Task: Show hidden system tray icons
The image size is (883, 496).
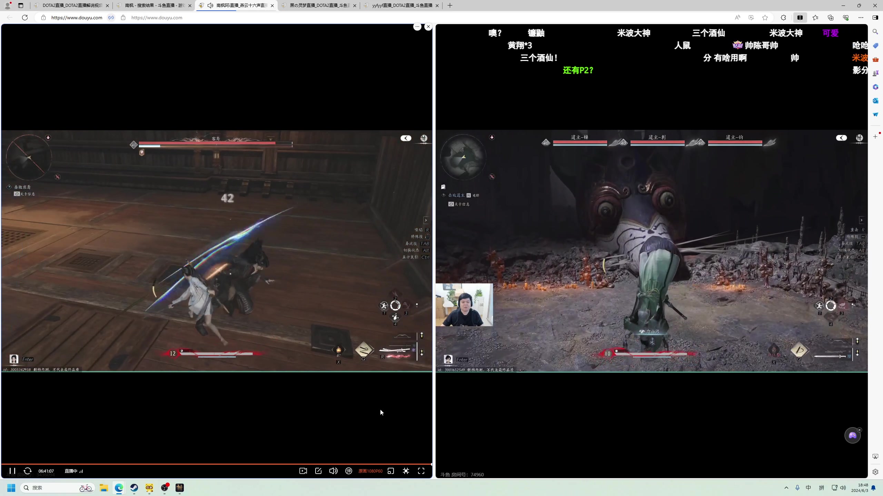Action: point(786,488)
